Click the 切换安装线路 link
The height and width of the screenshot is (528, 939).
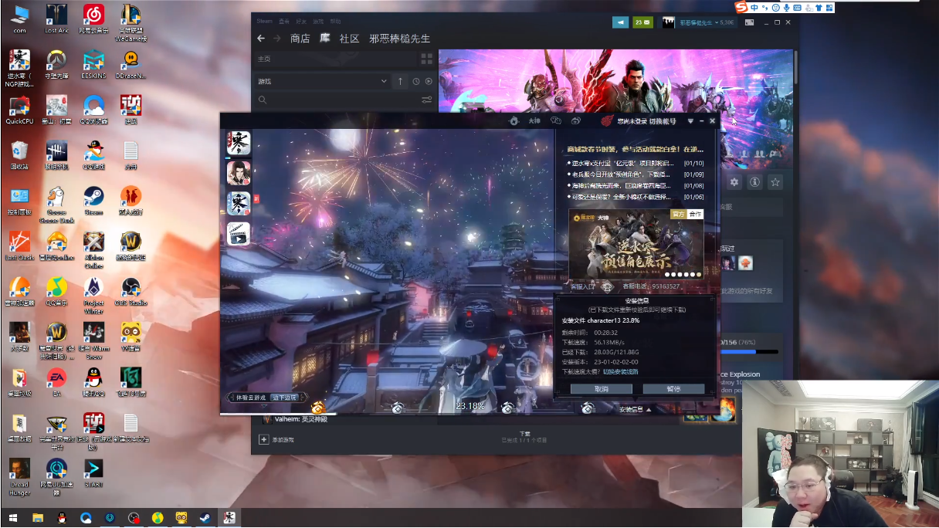(621, 371)
